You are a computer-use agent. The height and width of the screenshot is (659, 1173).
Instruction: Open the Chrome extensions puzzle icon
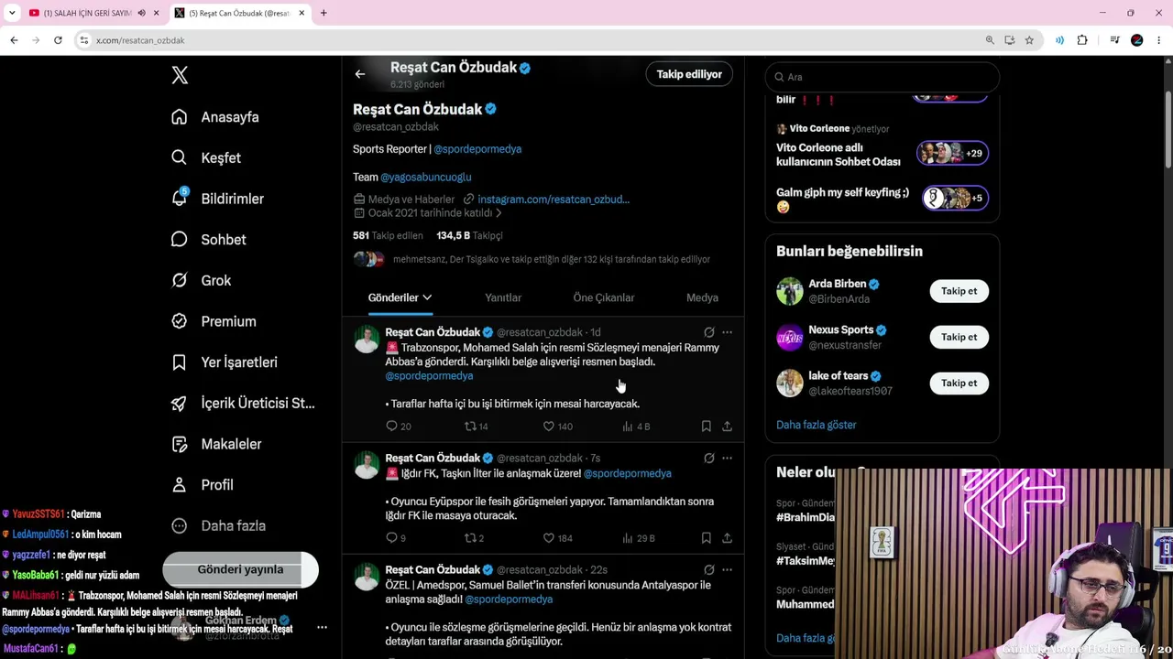click(1082, 40)
